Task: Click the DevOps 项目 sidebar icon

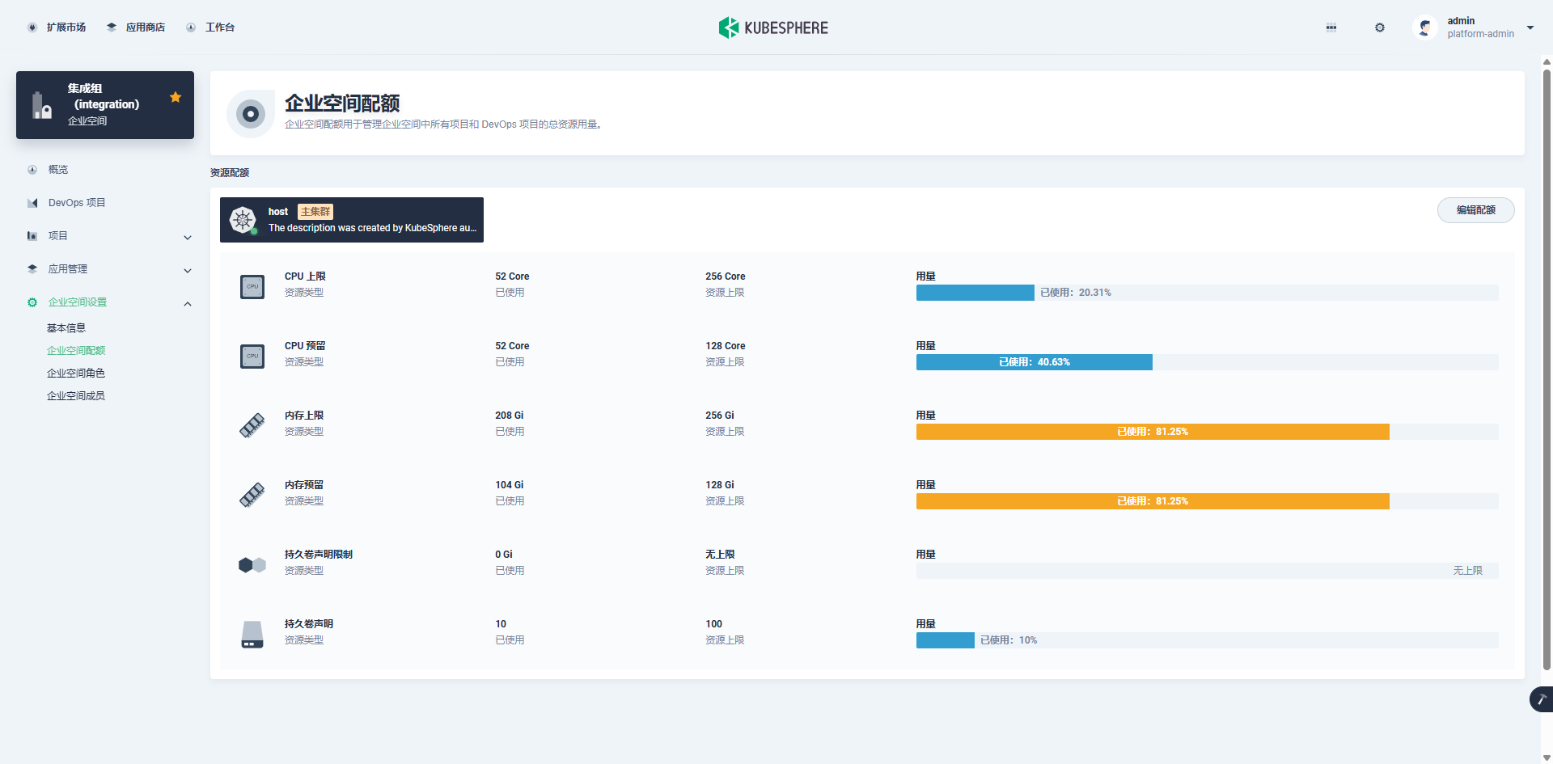Action: coord(32,203)
